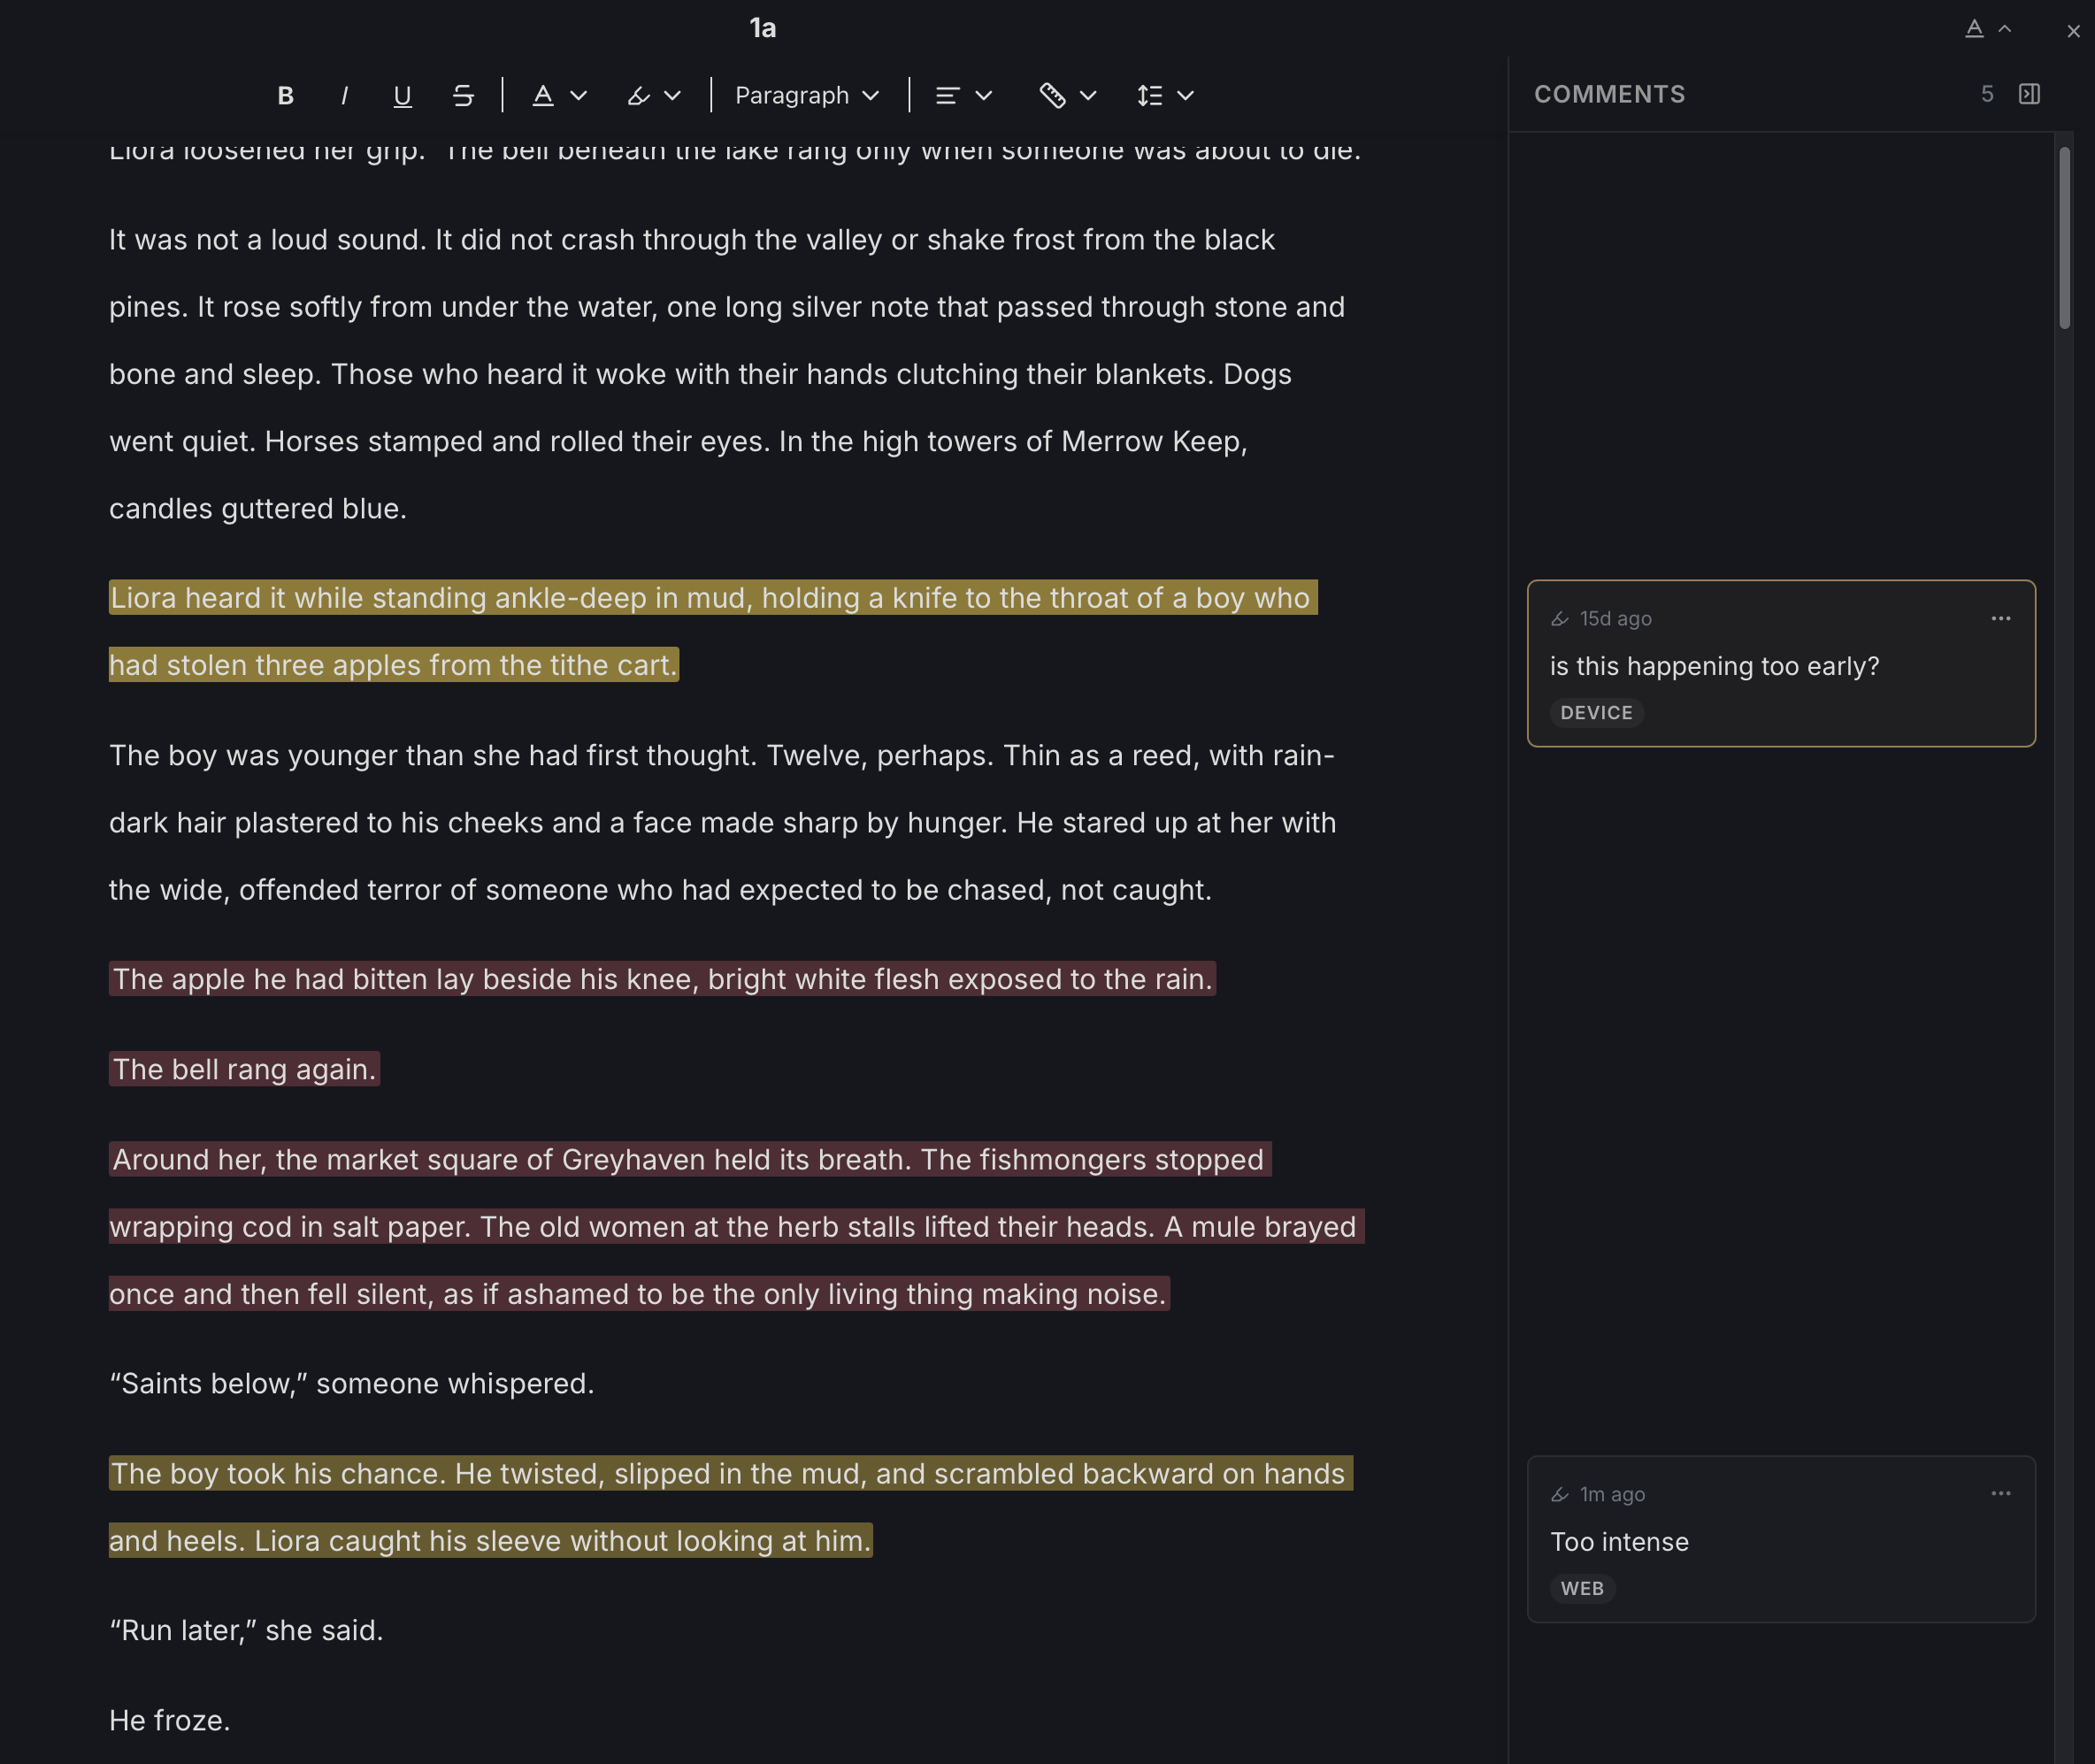Open more options on the 15d ago comment

click(x=2001, y=618)
